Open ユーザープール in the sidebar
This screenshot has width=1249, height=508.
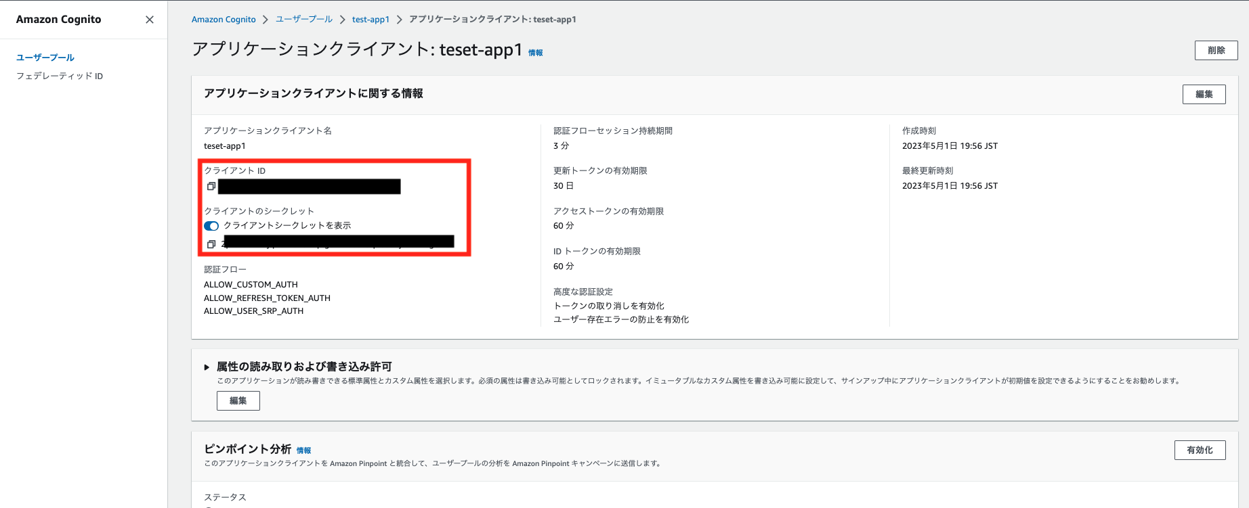click(x=45, y=57)
